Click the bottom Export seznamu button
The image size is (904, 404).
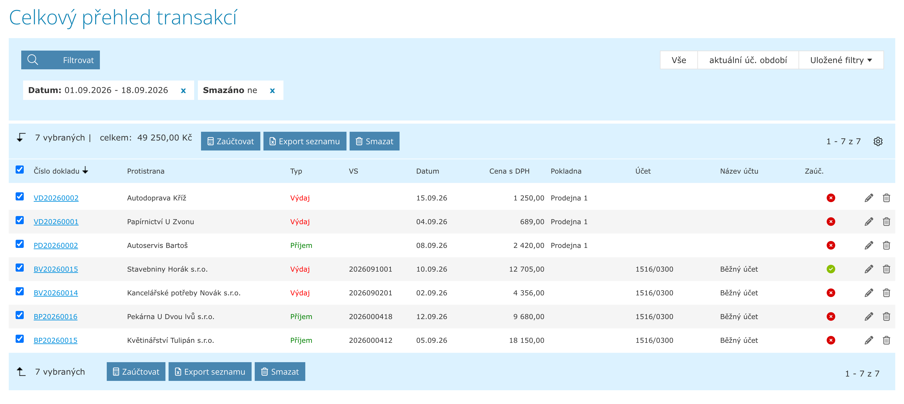pyautogui.click(x=209, y=371)
